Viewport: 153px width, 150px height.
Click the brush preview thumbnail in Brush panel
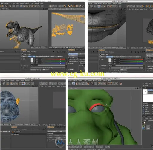pyautogui.click(x=145, y=92)
